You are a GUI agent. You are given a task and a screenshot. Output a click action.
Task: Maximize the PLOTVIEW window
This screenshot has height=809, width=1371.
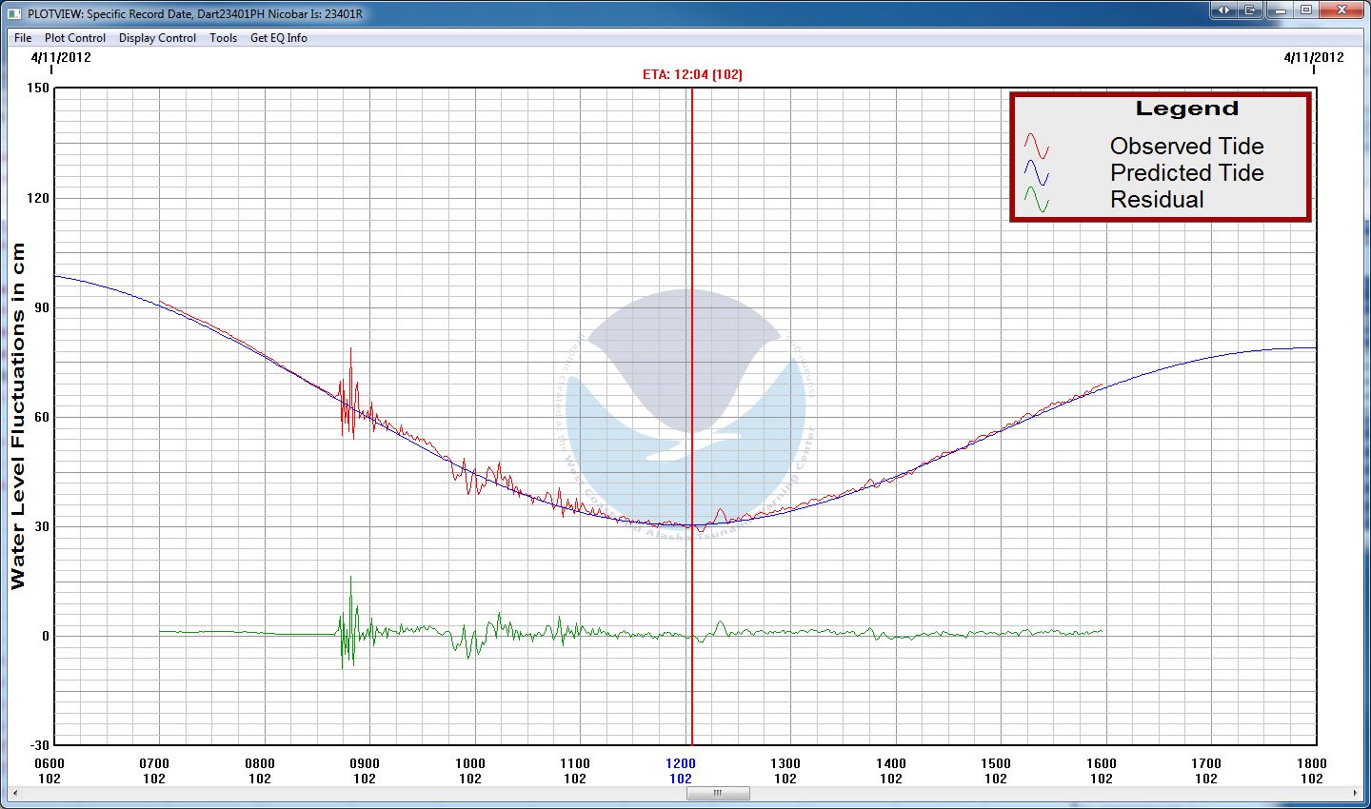[1306, 10]
